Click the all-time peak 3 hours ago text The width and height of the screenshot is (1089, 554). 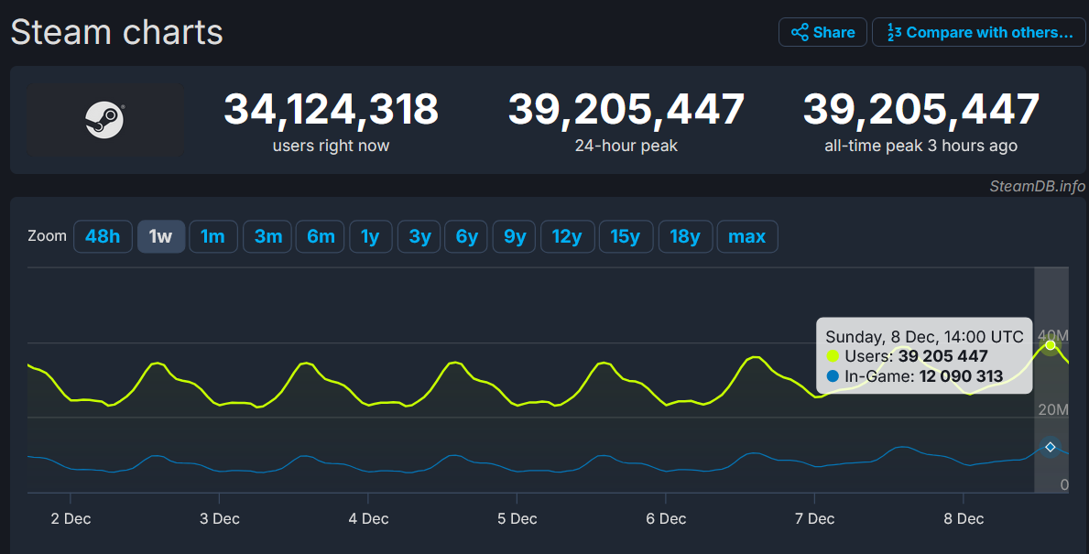click(x=920, y=146)
